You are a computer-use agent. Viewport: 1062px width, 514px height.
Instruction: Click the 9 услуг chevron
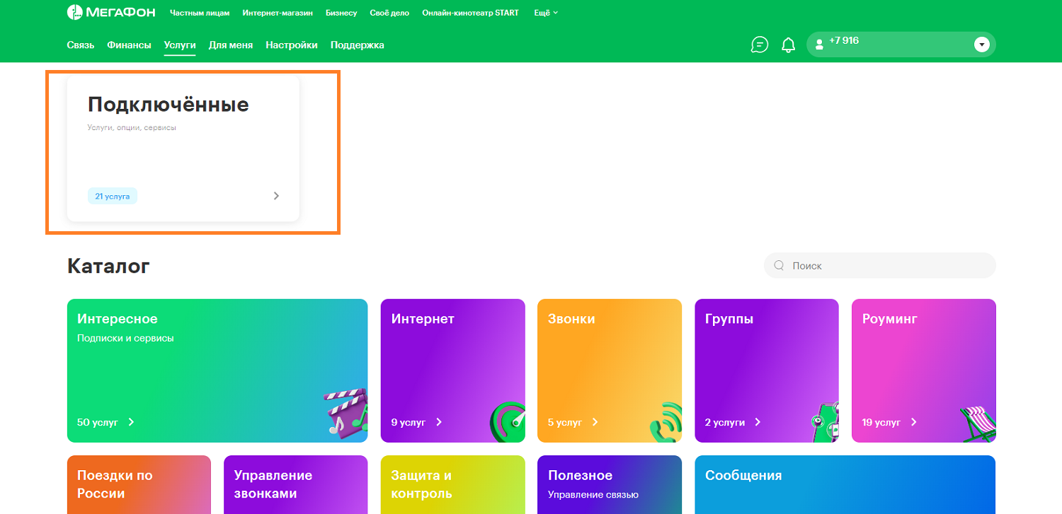[x=439, y=422]
